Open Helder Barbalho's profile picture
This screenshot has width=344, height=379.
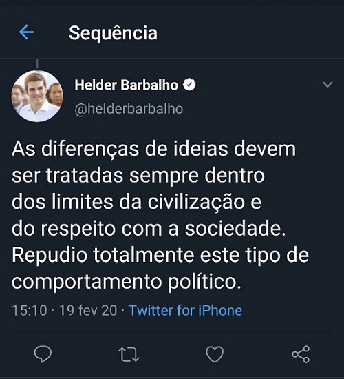point(37,96)
